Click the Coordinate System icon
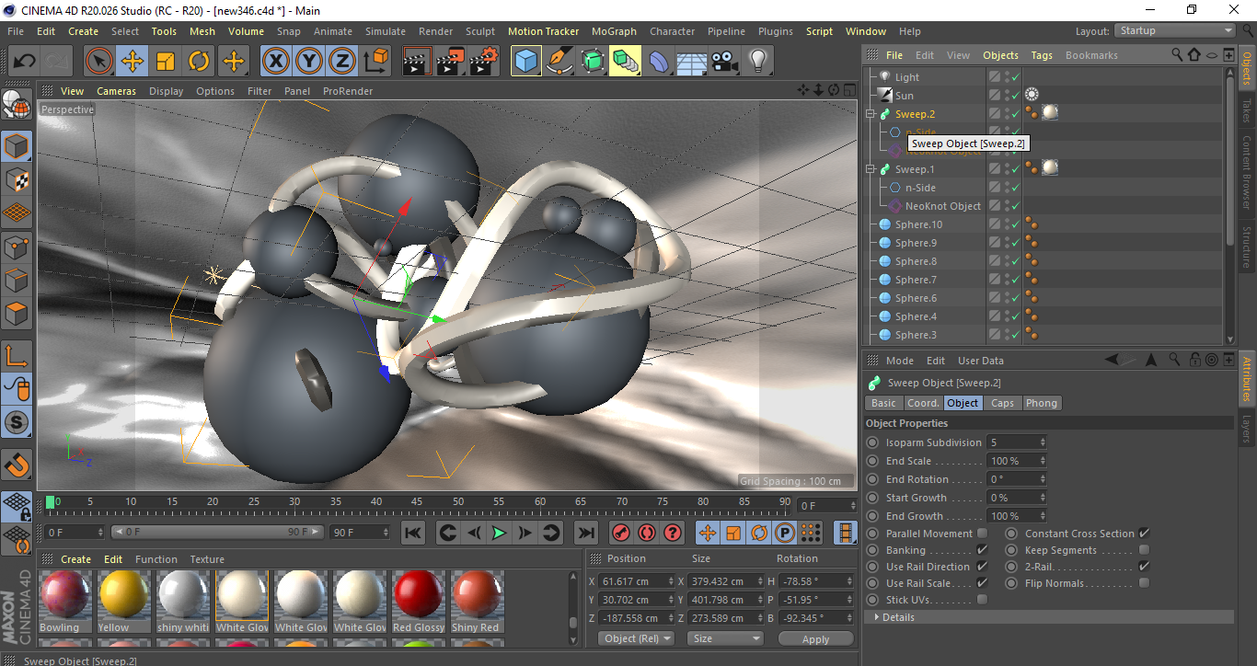 coord(376,62)
